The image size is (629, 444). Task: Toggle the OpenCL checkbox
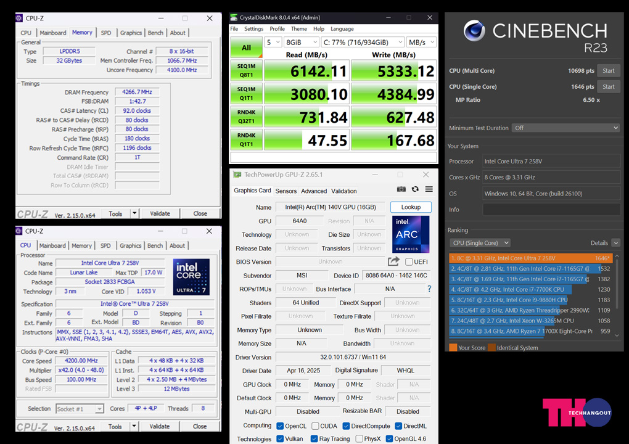coord(280,426)
